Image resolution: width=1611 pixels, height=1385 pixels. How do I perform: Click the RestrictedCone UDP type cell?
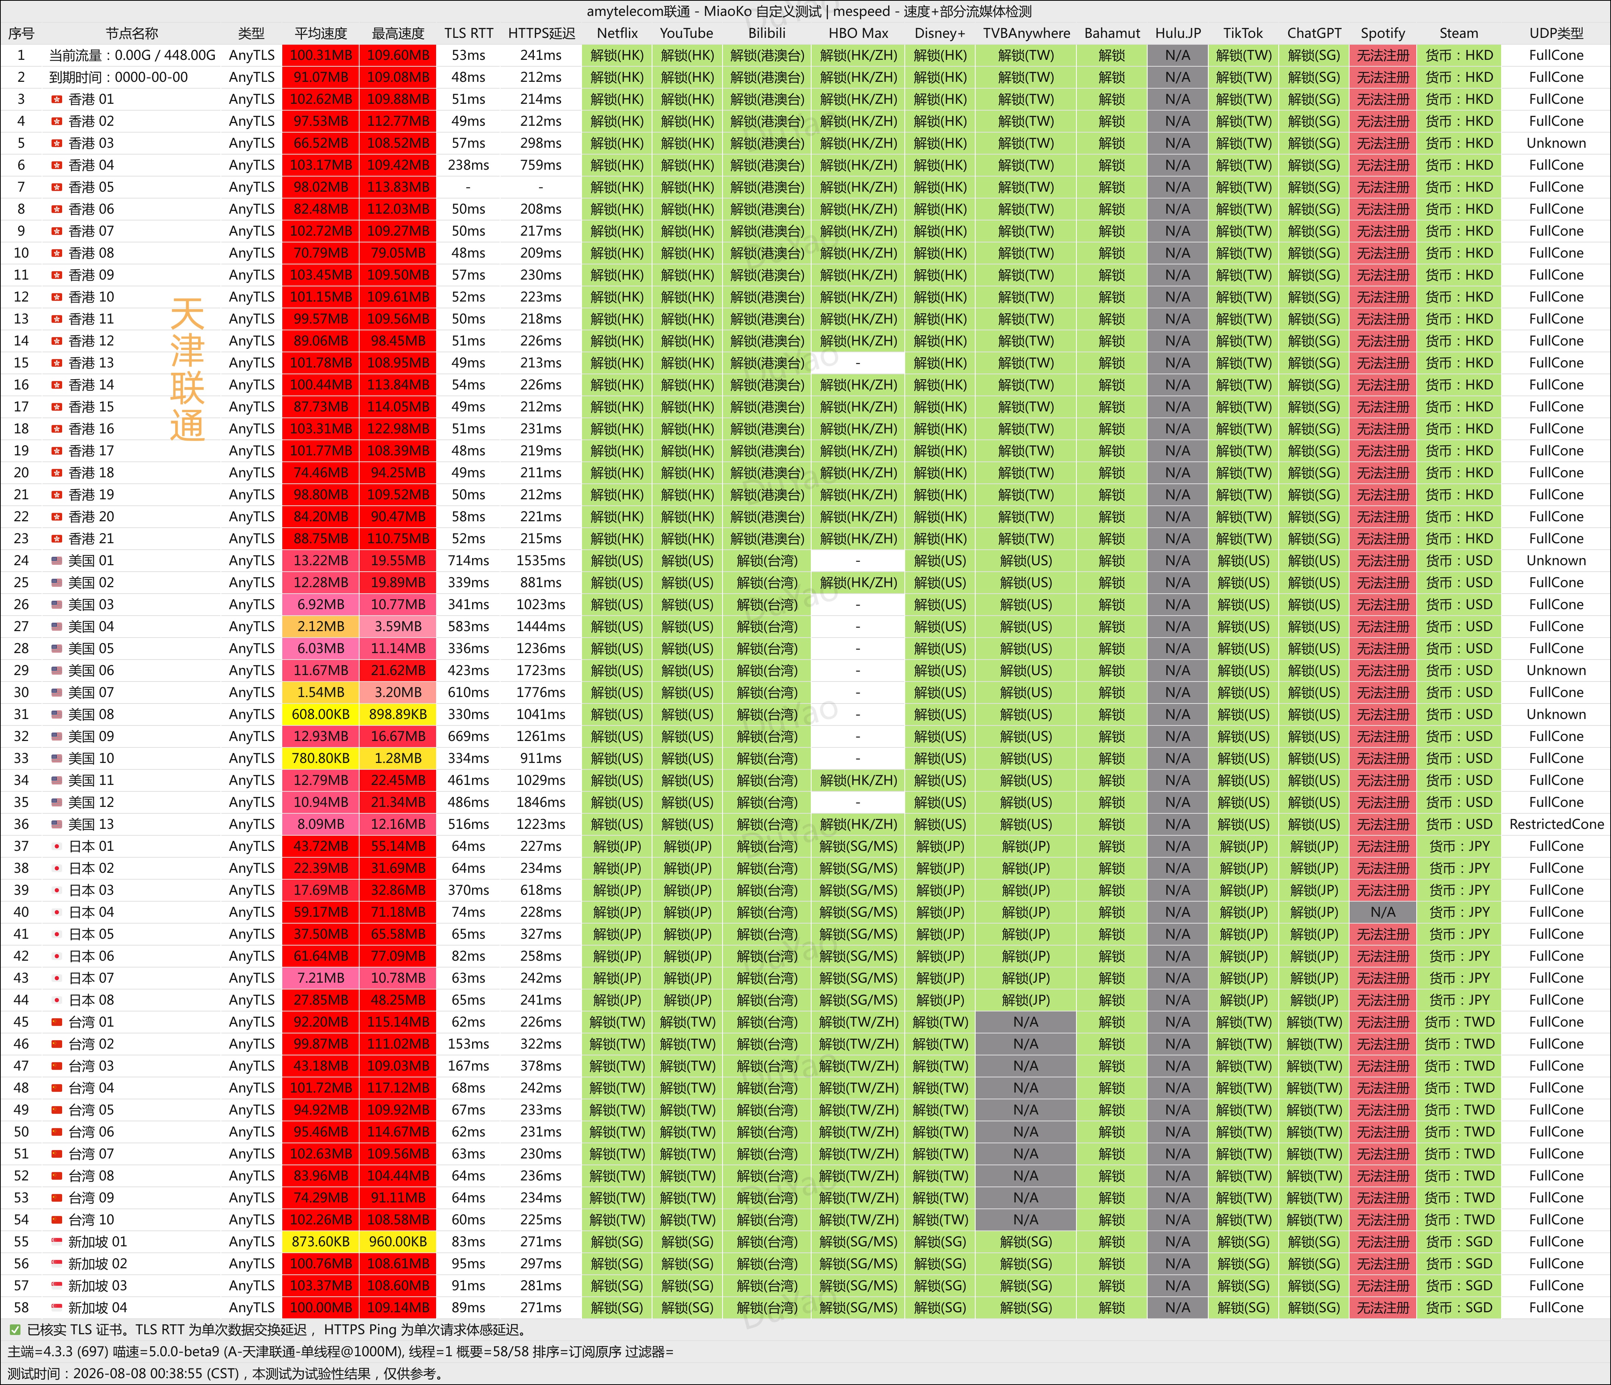point(1556,825)
